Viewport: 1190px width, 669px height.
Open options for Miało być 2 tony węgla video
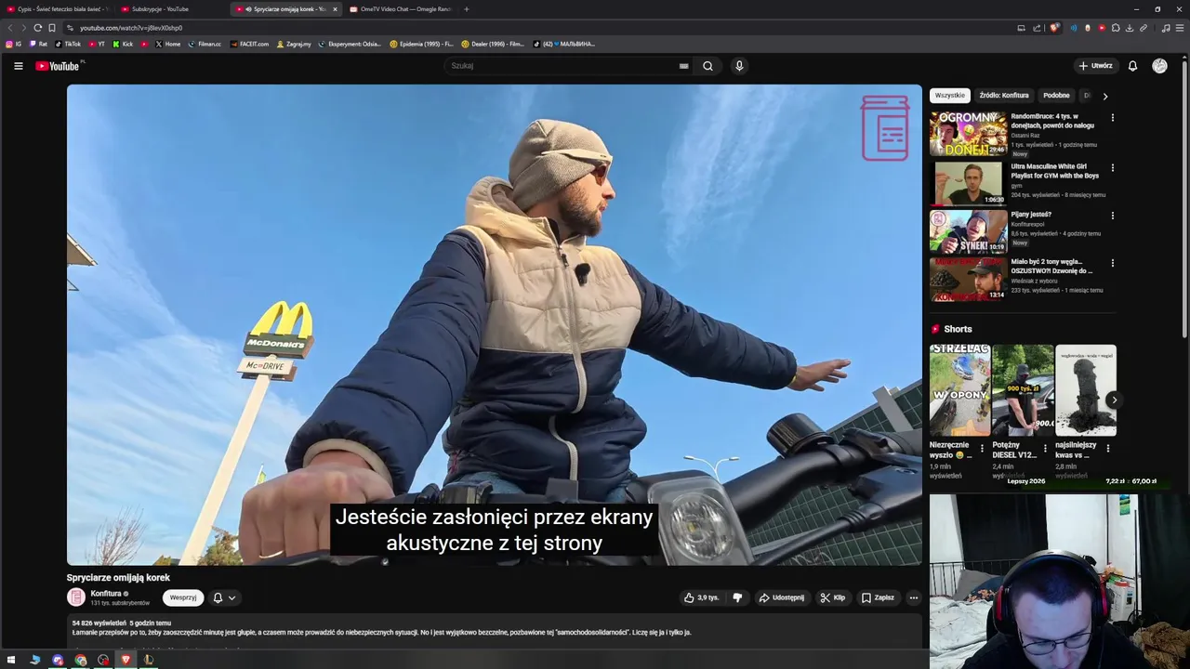[1112, 263]
